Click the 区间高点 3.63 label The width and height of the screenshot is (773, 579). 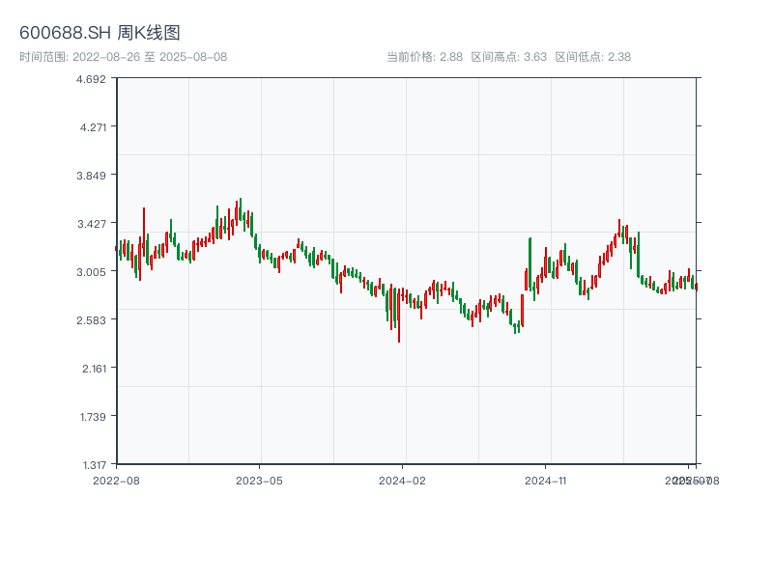coord(509,57)
